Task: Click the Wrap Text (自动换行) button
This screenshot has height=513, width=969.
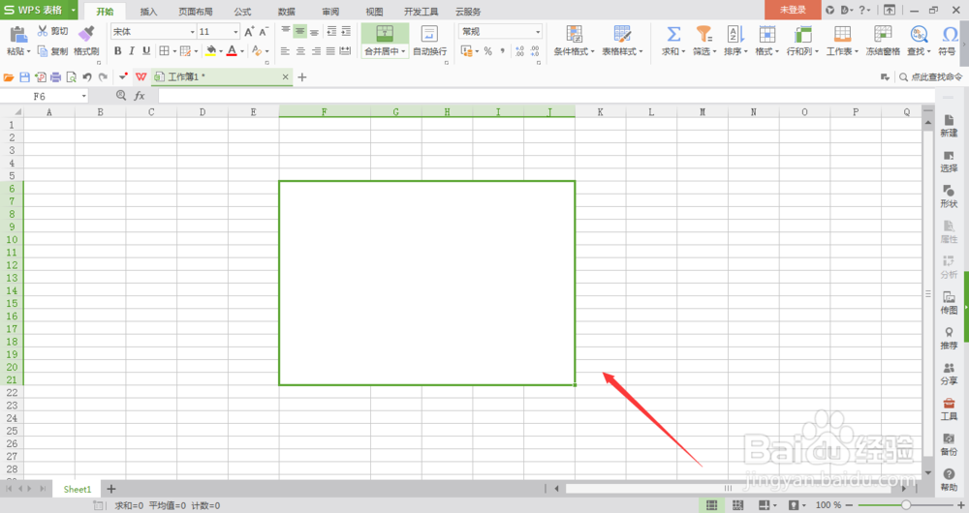Action: [x=429, y=41]
